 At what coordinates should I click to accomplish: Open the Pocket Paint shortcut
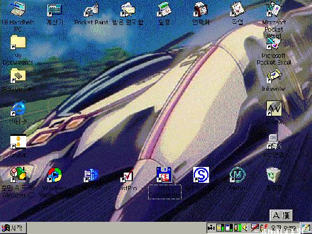click(91, 10)
